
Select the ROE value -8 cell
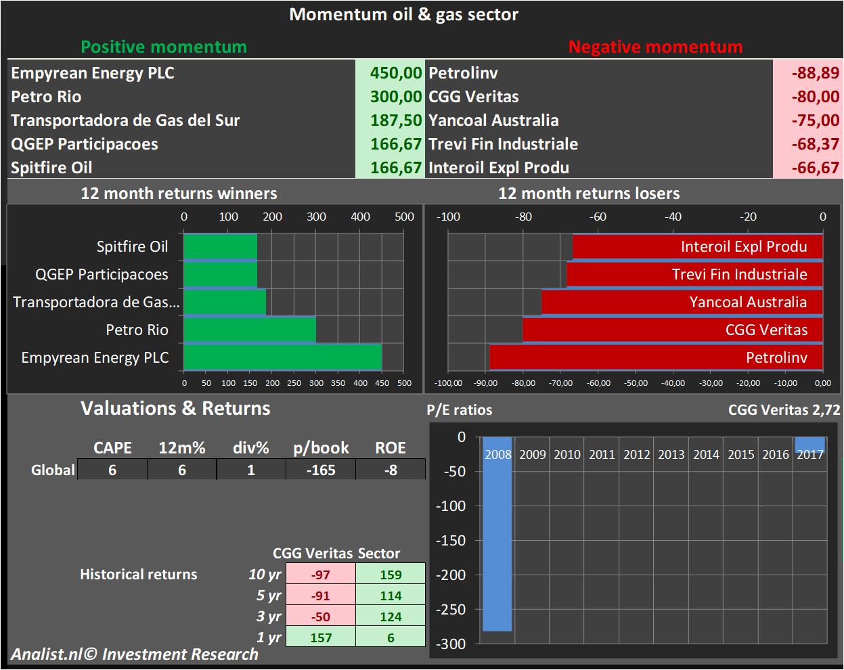391,470
